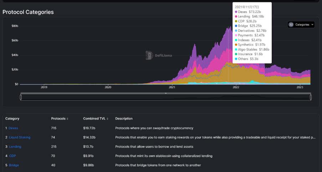Click the Protocol Categories heading

point(28,12)
